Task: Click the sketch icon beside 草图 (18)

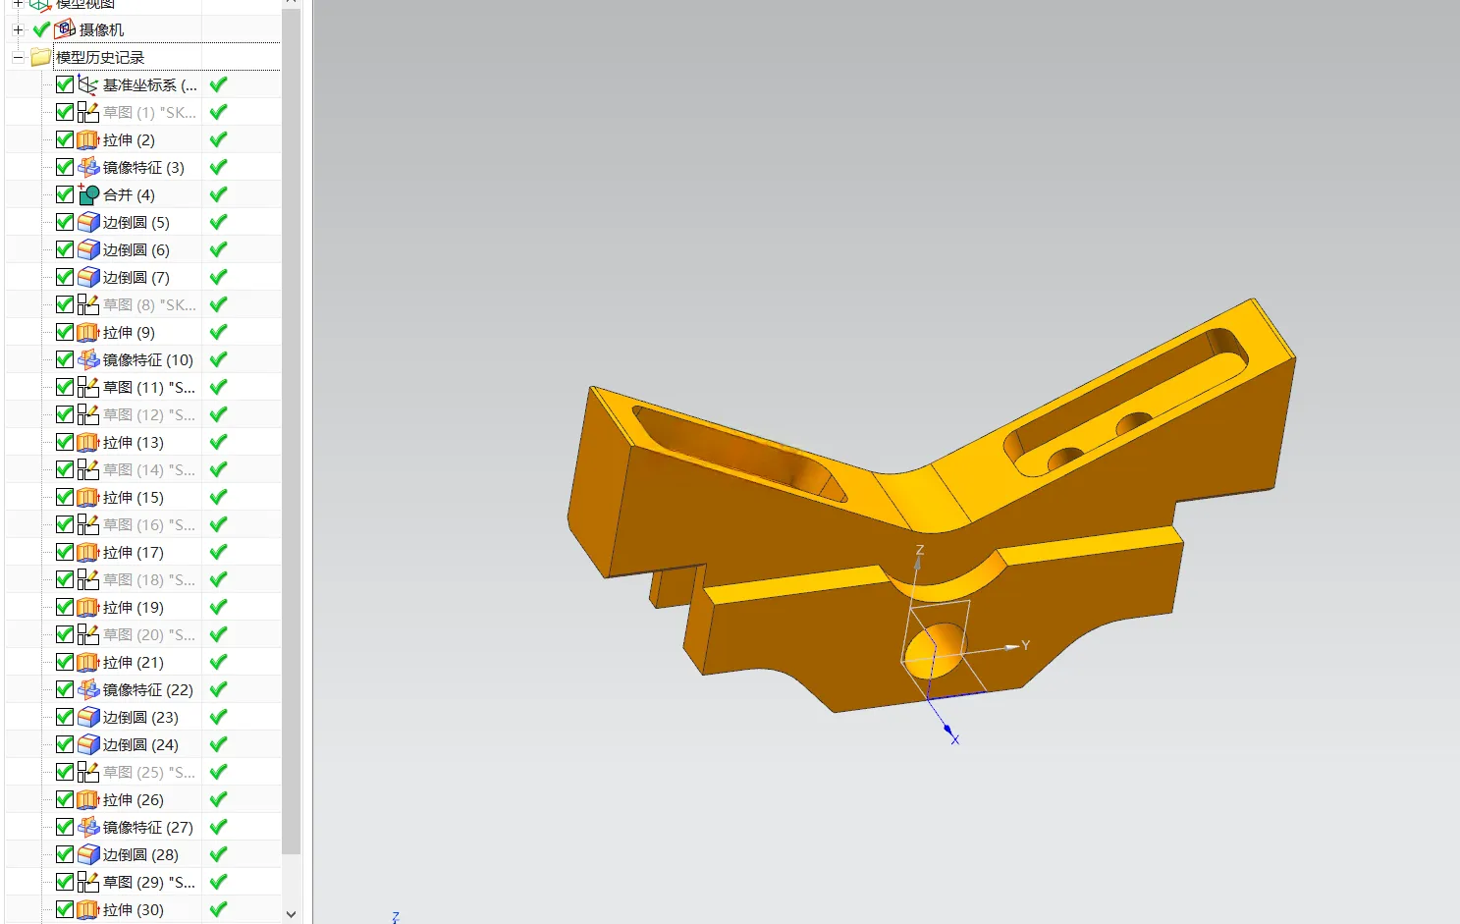Action: coord(88,580)
